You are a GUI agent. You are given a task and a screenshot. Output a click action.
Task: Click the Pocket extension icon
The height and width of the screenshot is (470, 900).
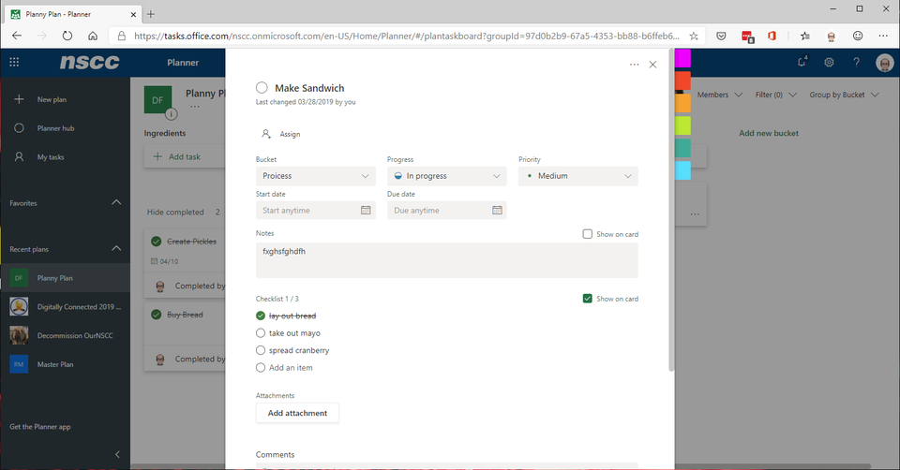coord(721,36)
